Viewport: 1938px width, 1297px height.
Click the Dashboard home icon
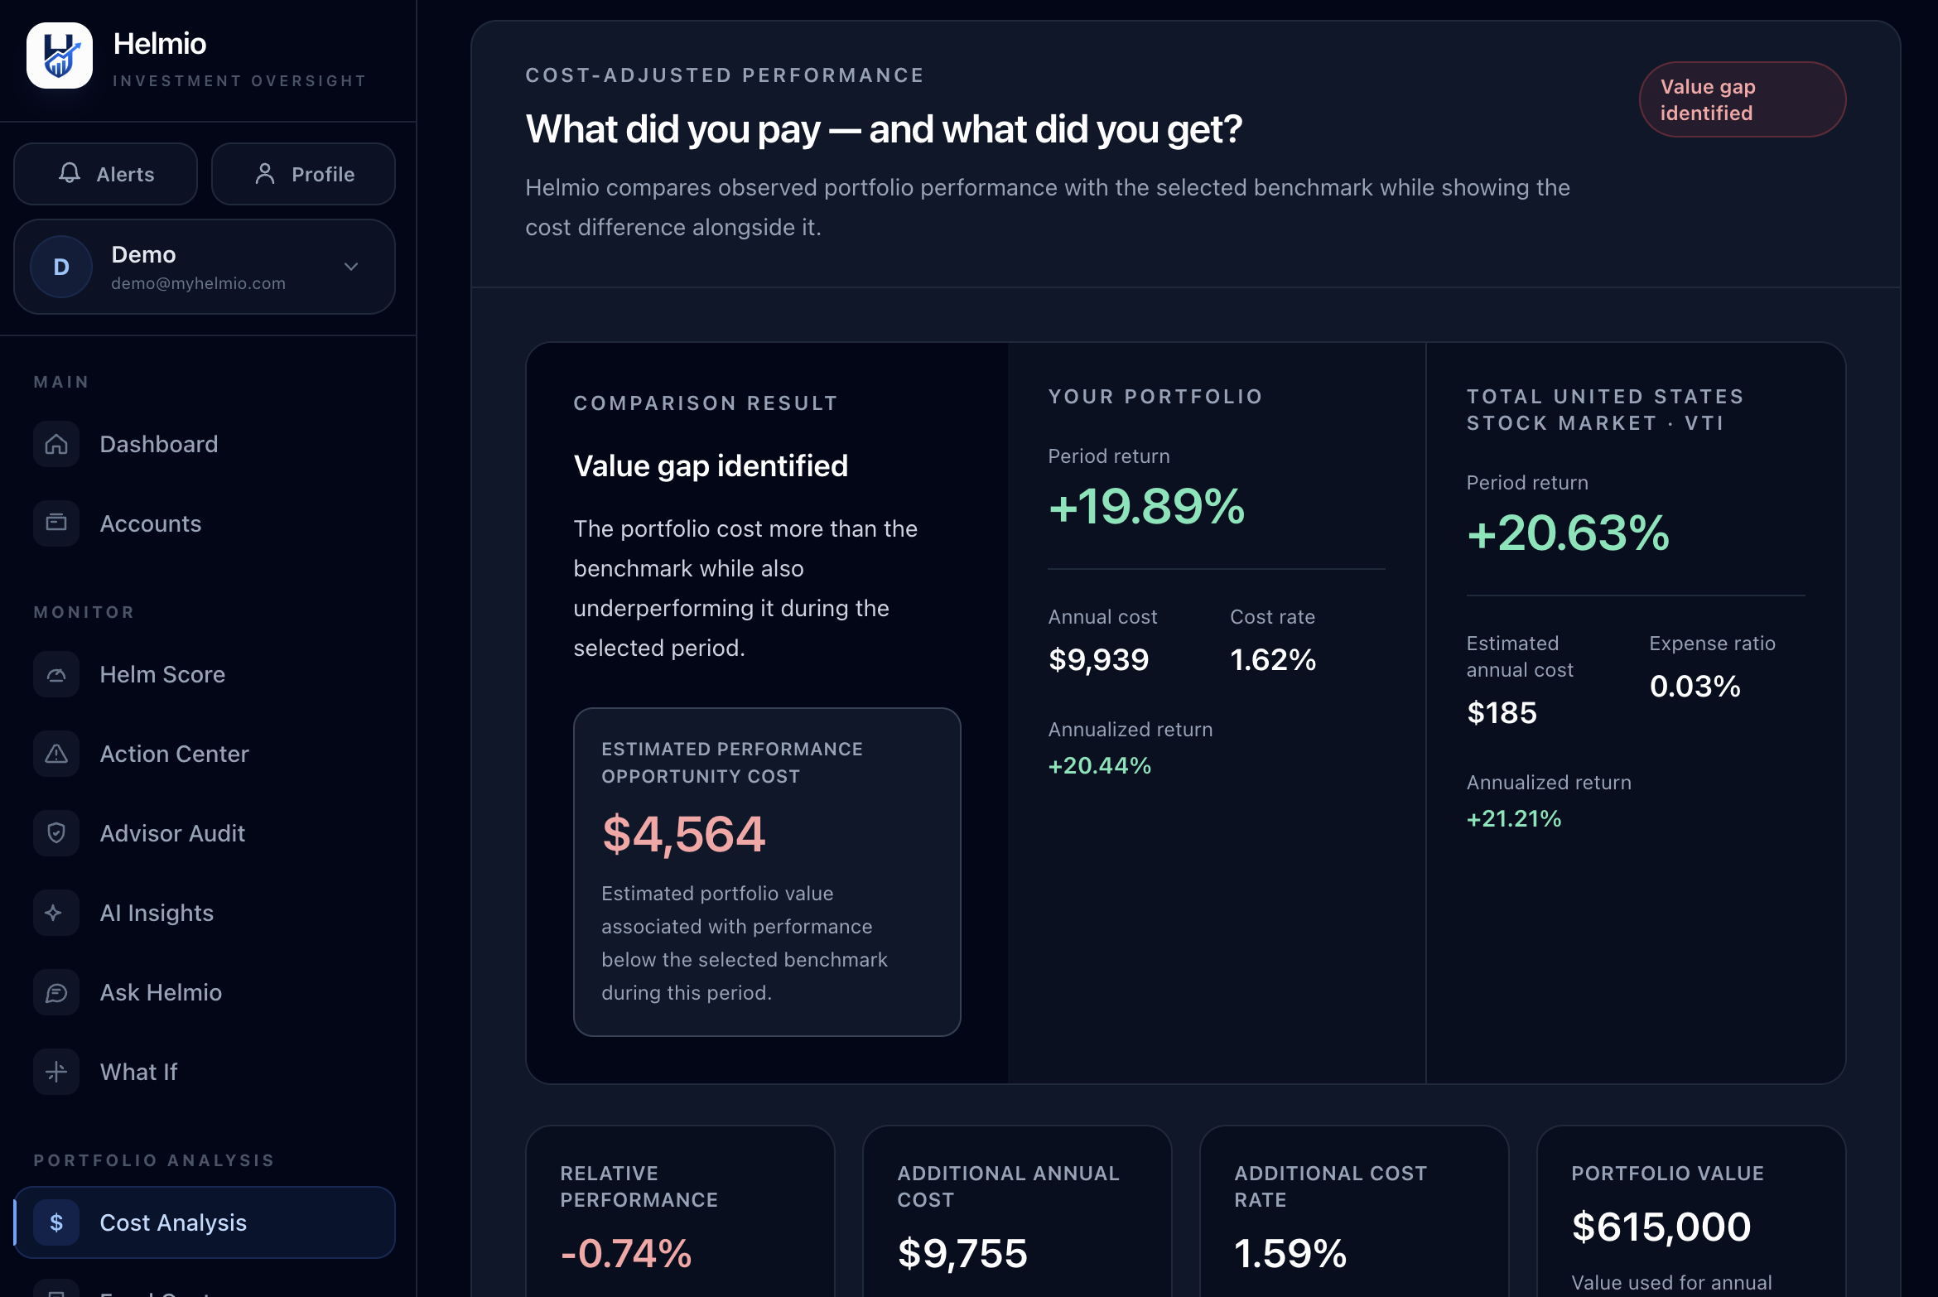pos(56,444)
